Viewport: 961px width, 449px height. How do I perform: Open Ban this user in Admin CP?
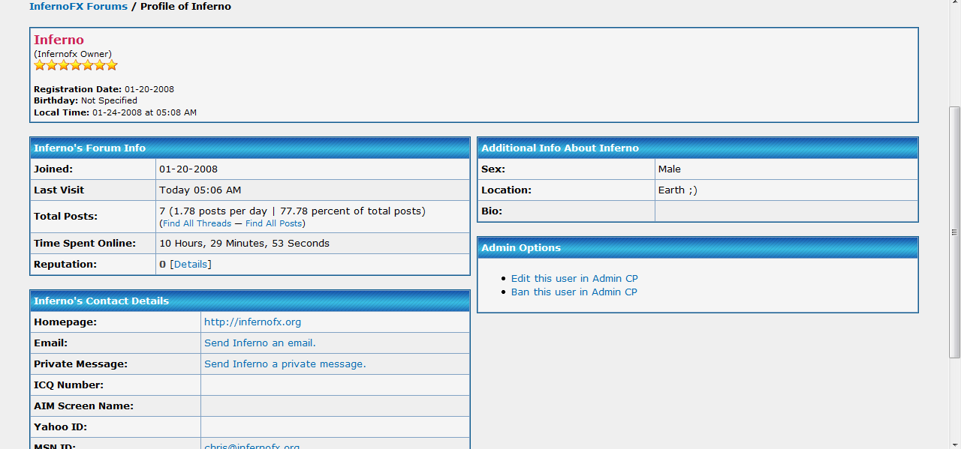tap(574, 292)
